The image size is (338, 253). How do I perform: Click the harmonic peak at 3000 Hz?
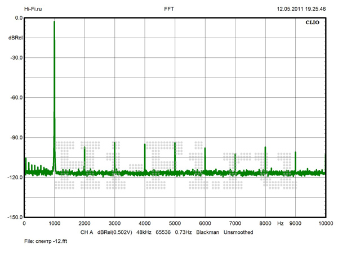pos(114,143)
